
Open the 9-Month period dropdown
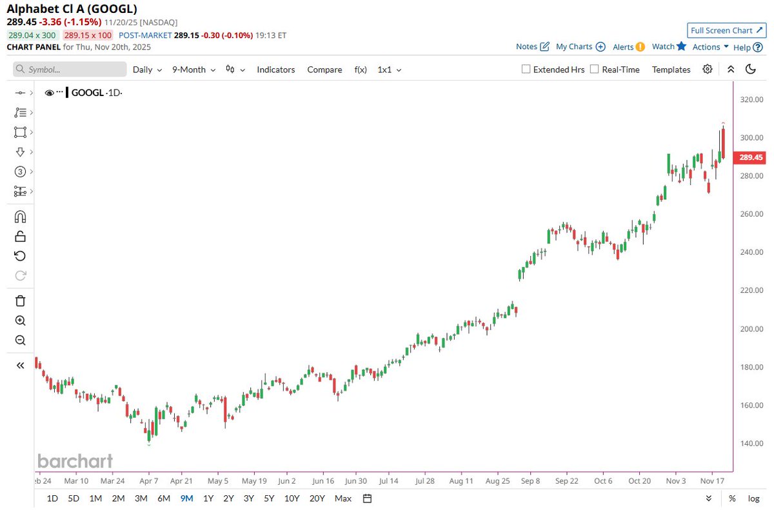point(193,70)
